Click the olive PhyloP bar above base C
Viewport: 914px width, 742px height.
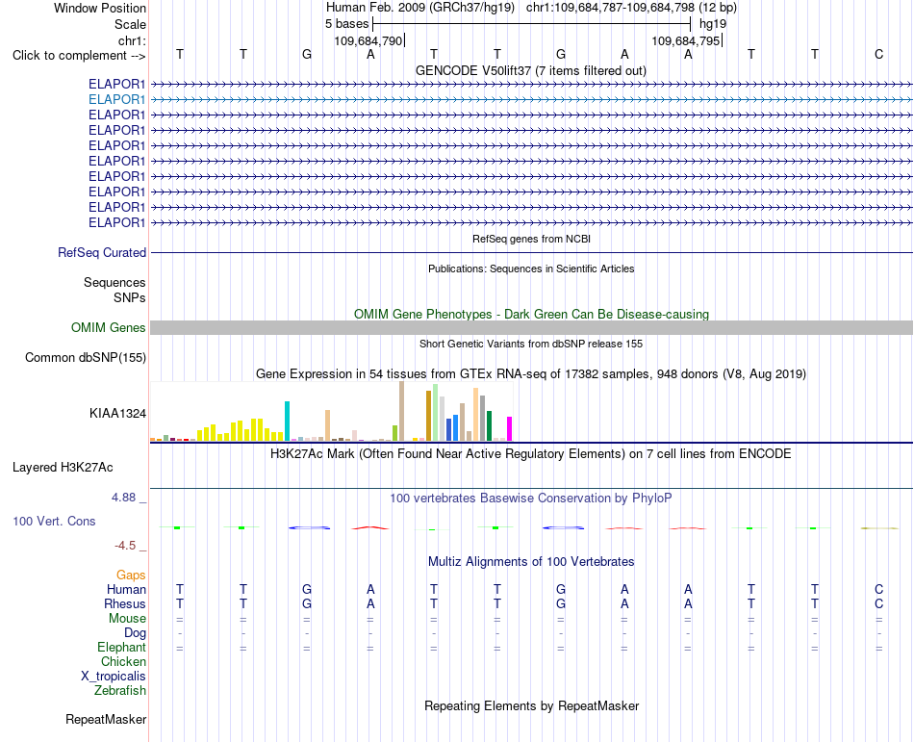(879, 528)
